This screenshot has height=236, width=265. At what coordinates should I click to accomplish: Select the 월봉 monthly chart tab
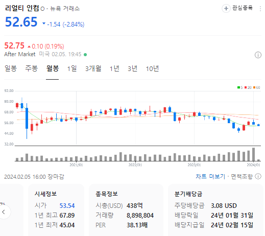click(53, 68)
